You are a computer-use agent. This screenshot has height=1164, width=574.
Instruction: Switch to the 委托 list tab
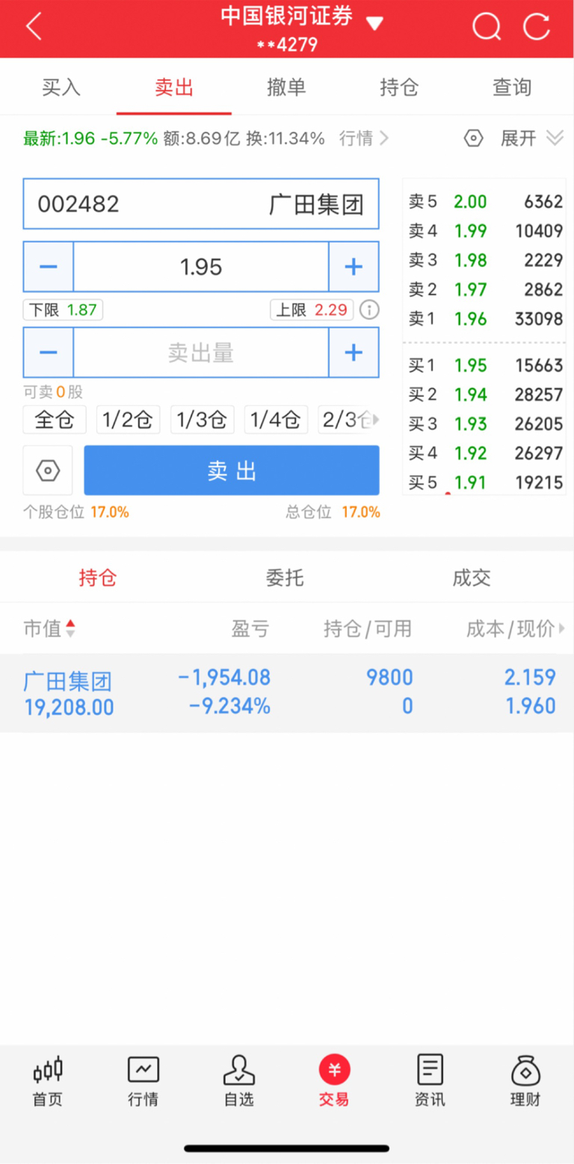[x=285, y=577]
